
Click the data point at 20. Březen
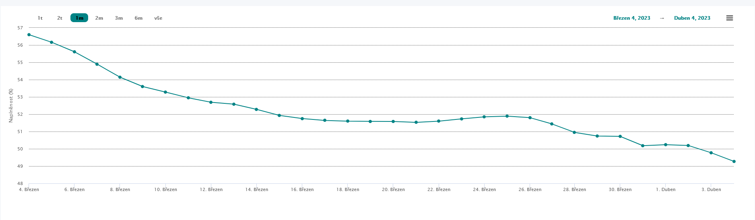[393, 121]
